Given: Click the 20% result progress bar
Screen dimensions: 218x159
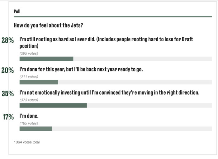Looking at the screenshot, I should 116,82.
